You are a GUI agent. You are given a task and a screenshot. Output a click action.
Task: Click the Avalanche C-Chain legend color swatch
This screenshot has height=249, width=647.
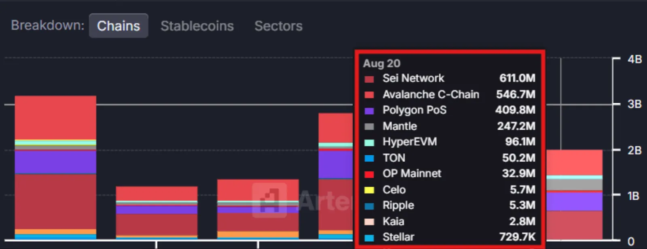tap(369, 95)
